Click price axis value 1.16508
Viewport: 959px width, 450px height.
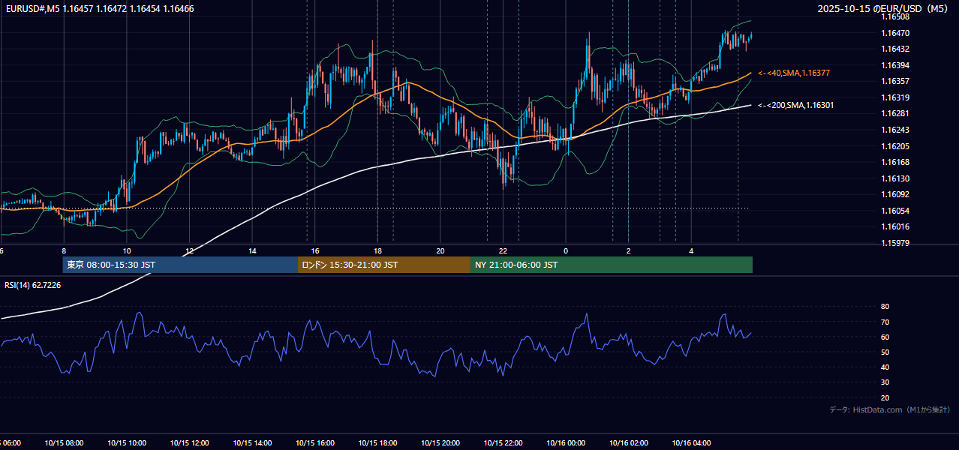pyautogui.click(x=895, y=16)
